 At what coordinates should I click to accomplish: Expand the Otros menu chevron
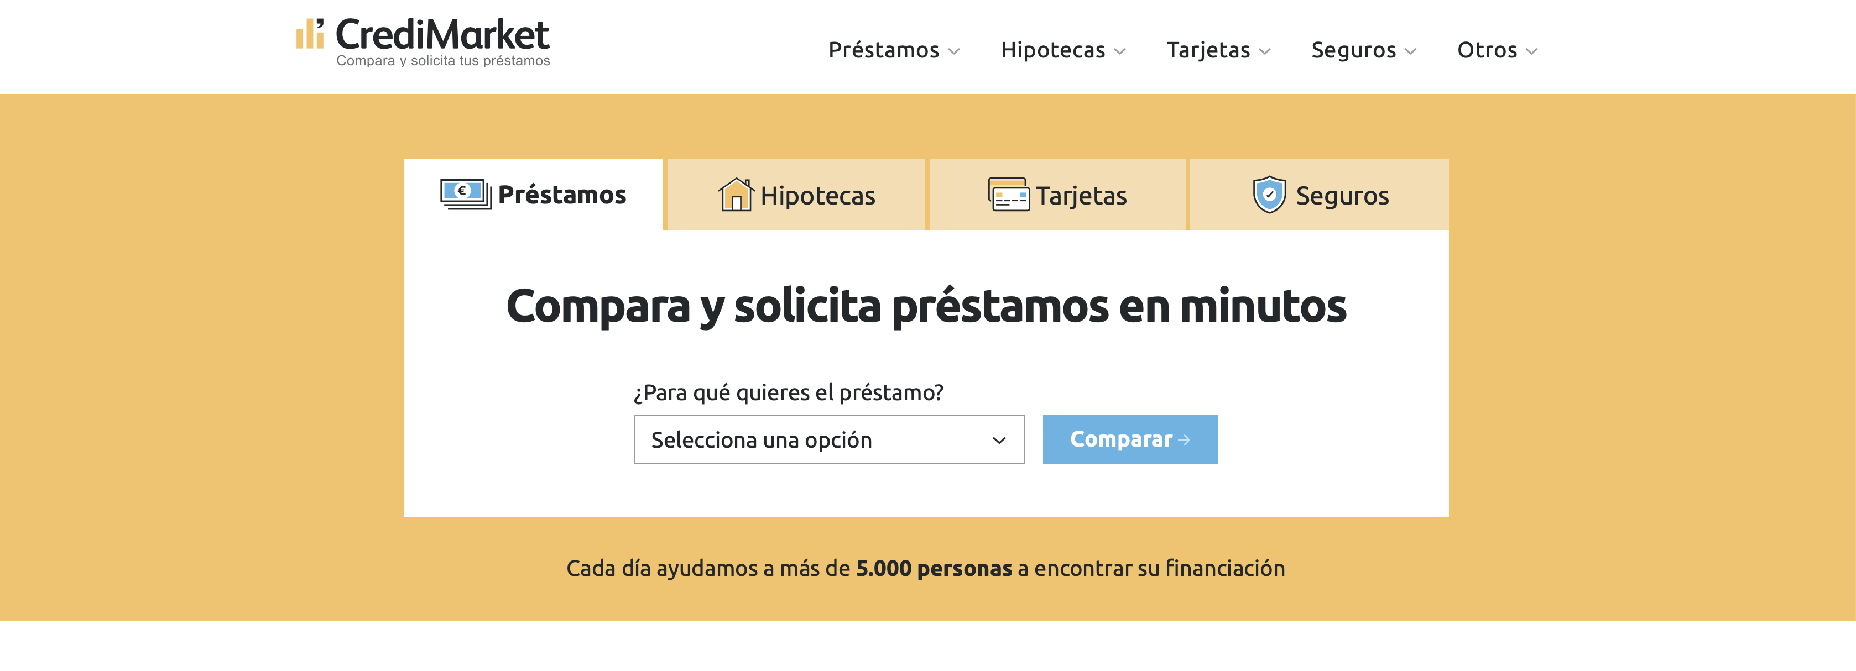click(x=1532, y=51)
